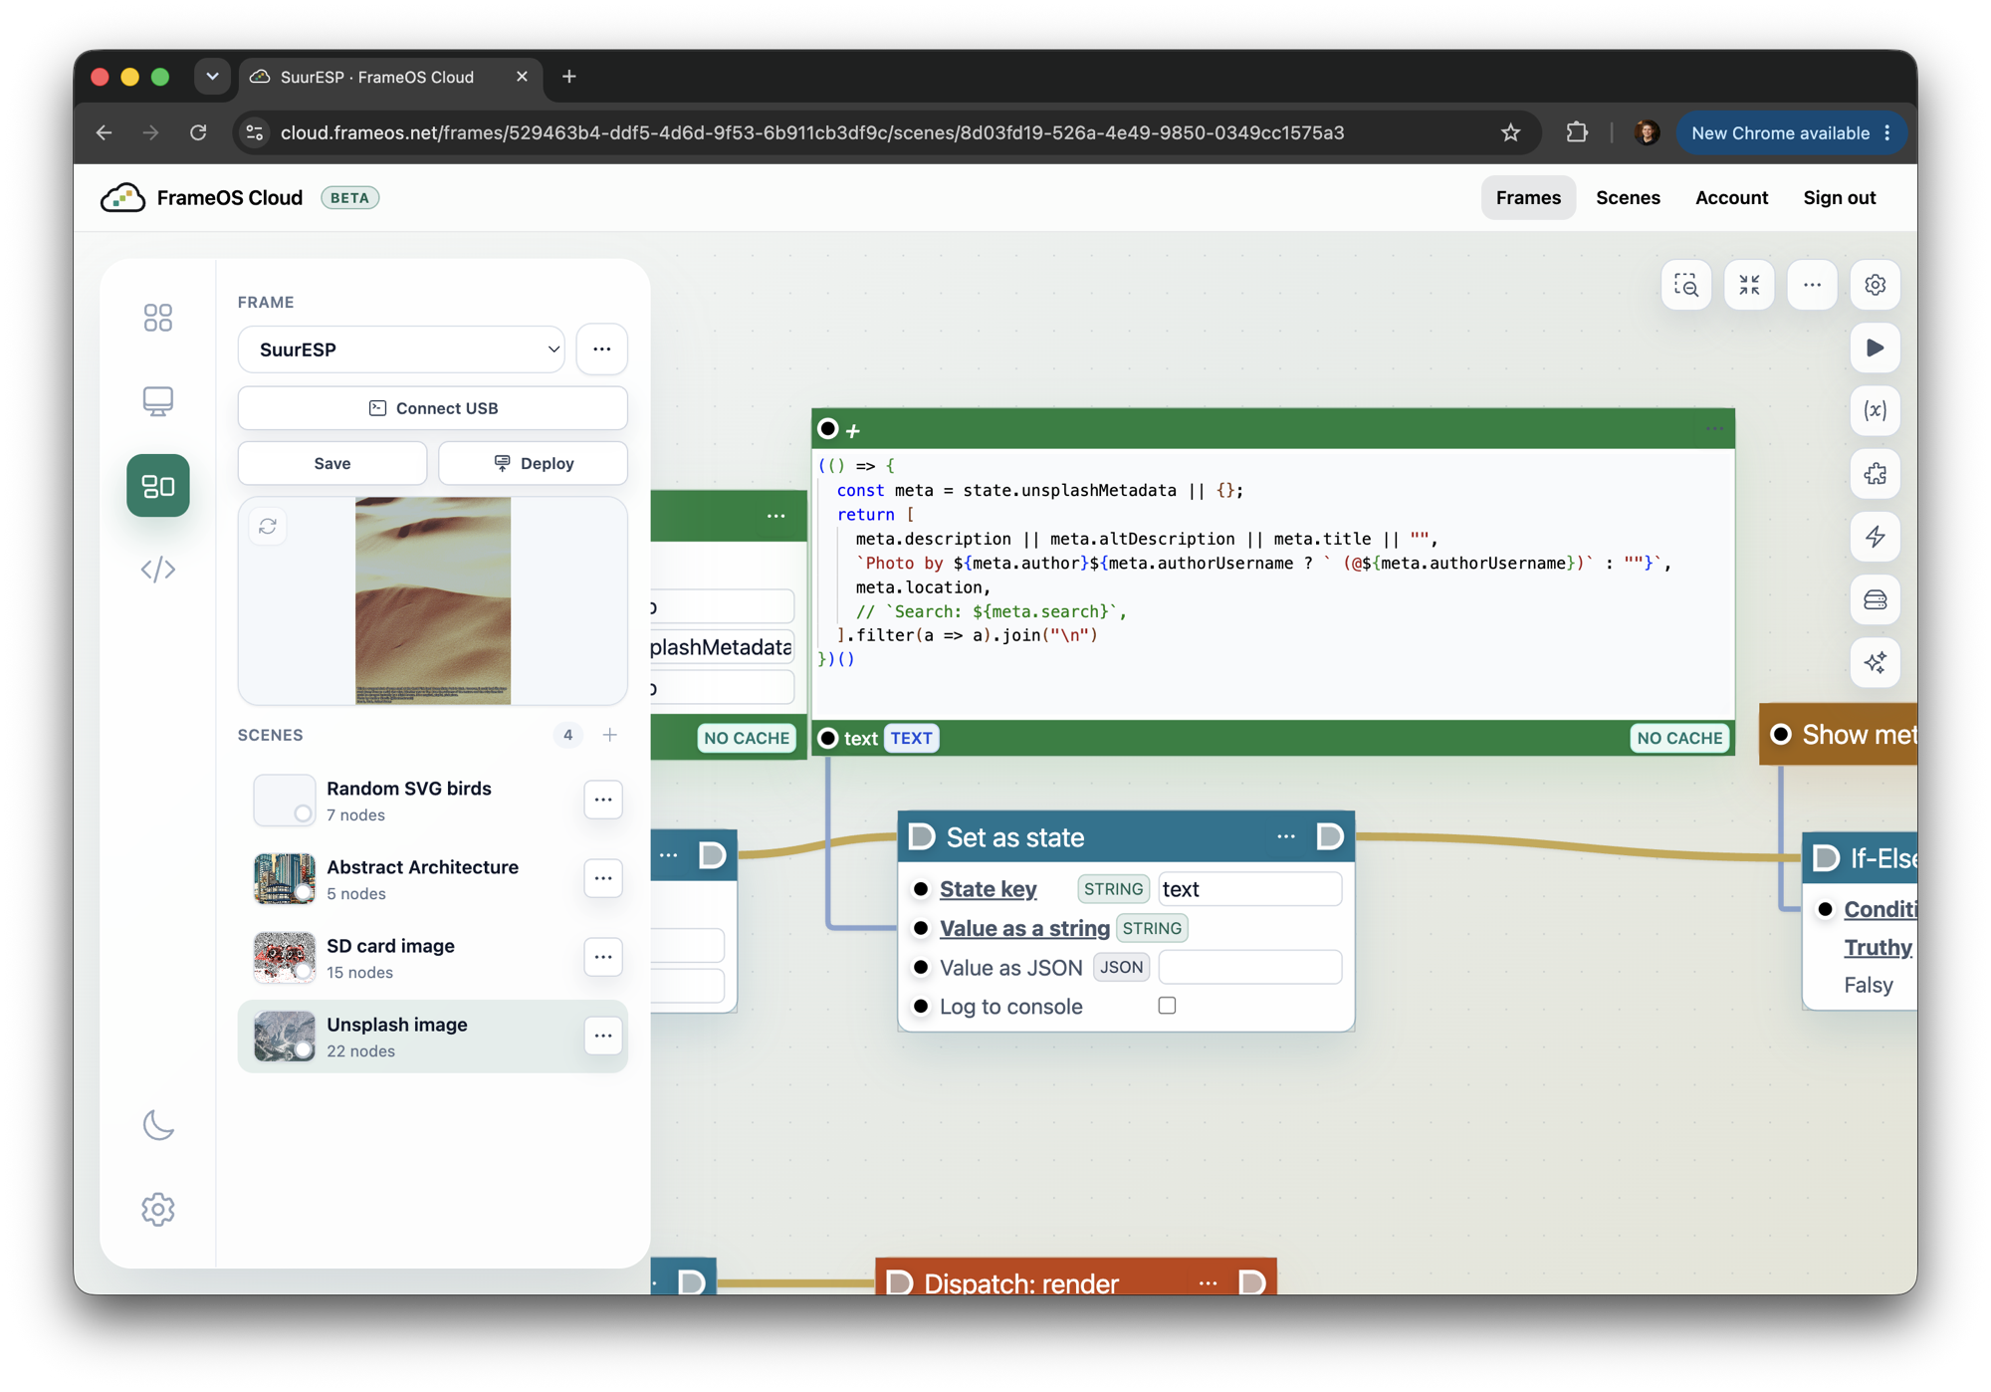
Task: Click the play button on right toolbar
Action: [1876, 348]
